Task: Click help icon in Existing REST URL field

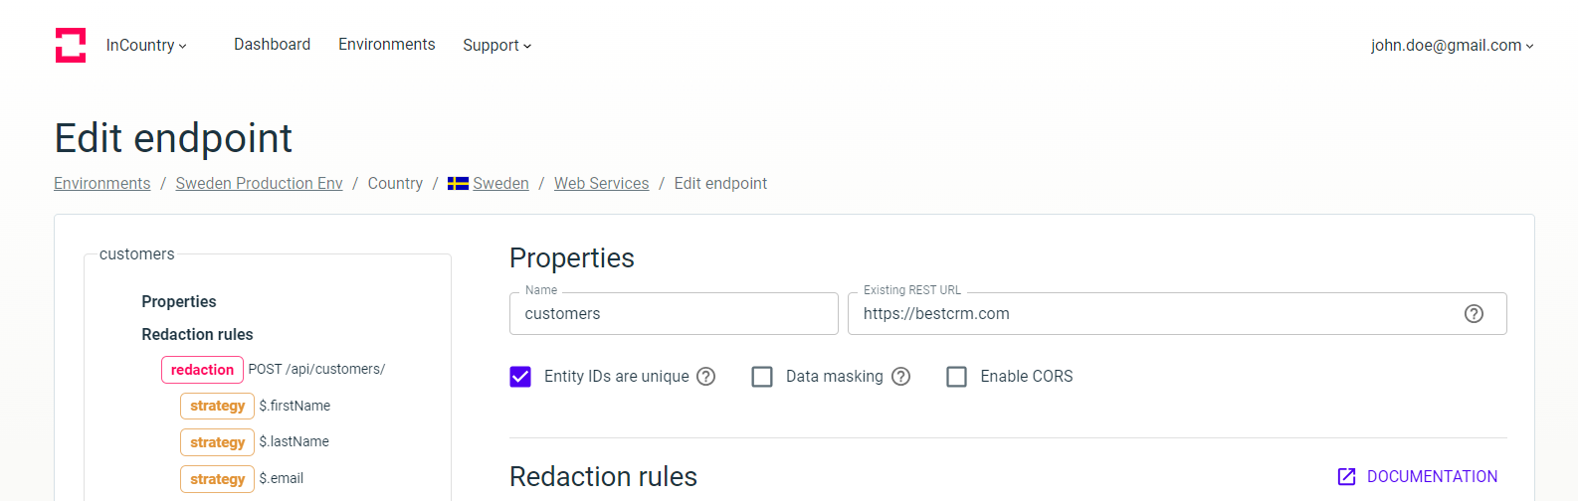Action: [1474, 314]
